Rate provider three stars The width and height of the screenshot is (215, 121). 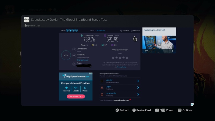point(120,58)
